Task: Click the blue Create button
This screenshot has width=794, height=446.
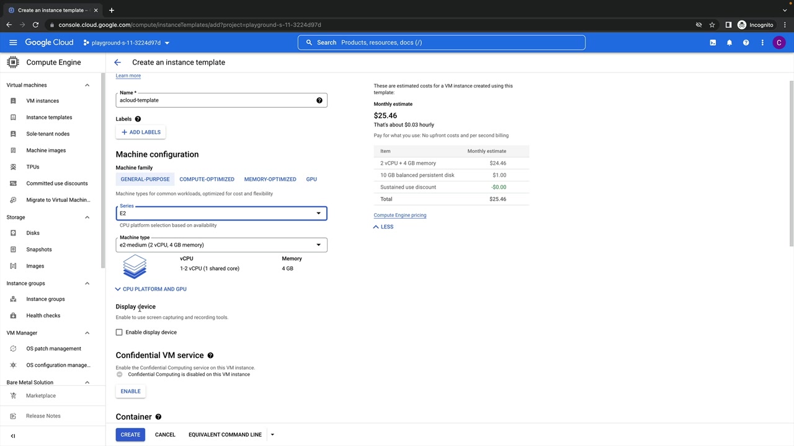Action: point(130,435)
